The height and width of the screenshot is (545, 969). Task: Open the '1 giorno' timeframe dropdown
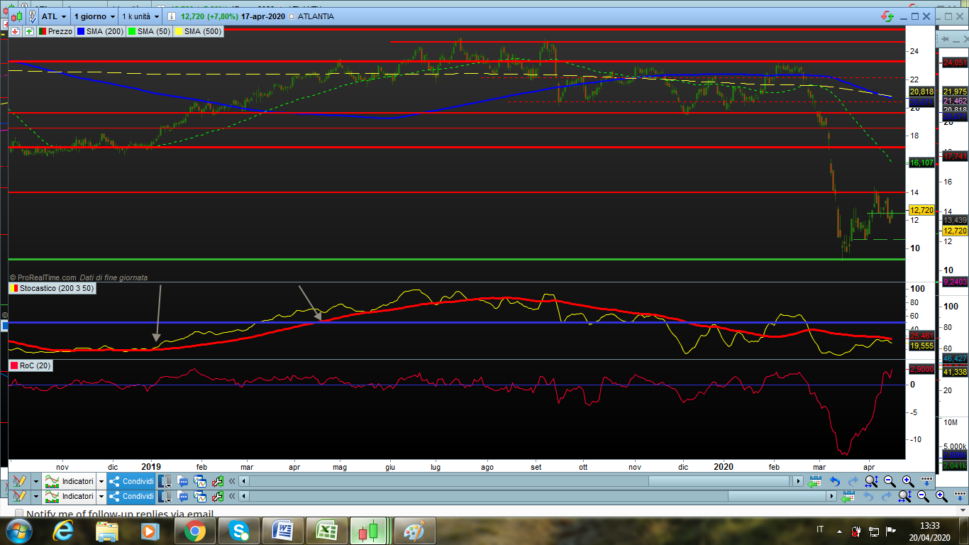(x=95, y=16)
